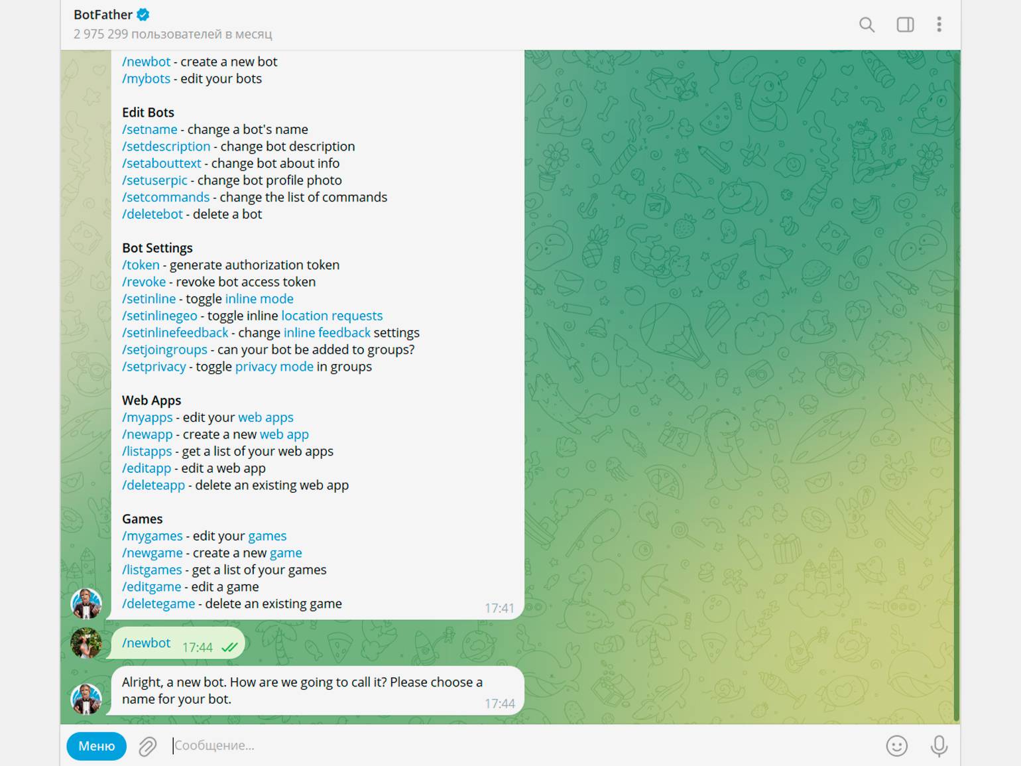Open search in the BotFather chat
The height and width of the screenshot is (766, 1021).
click(x=867, y=25)
